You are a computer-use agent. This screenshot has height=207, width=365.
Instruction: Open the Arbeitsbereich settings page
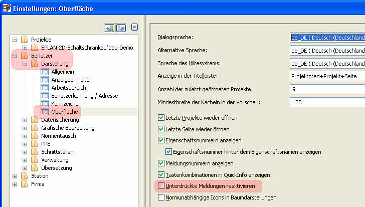pyautogui.click(x=68, y=88)
